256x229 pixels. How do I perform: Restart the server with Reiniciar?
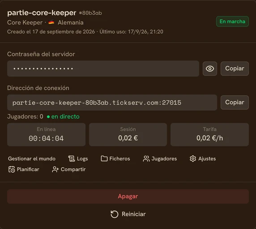(x=128, y=214)
